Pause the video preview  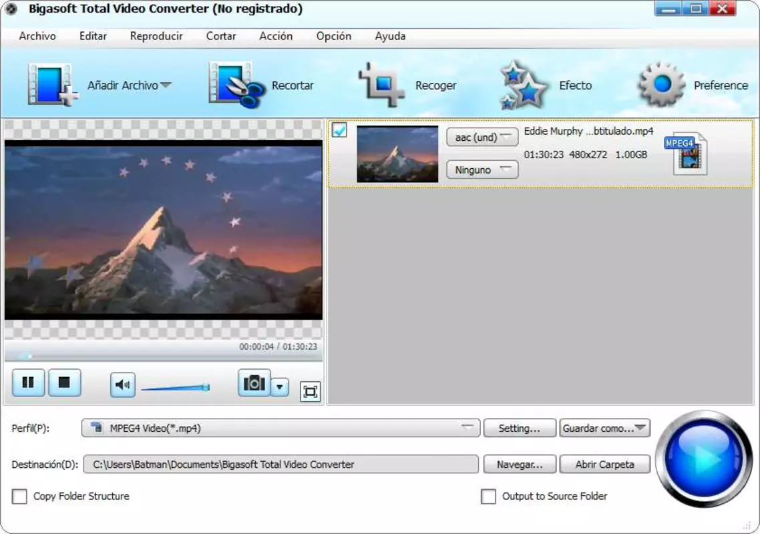[x=29, y=382]
